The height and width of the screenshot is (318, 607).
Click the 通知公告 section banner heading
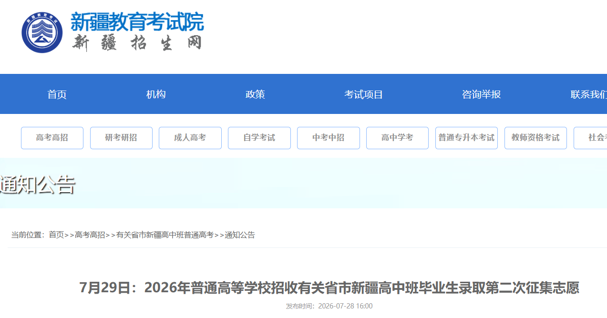pos(38,185)
